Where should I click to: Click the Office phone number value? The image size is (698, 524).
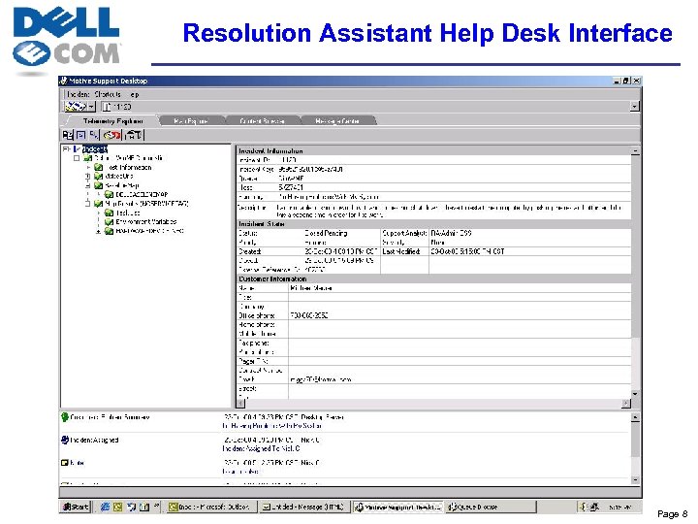tap(309, 315)
